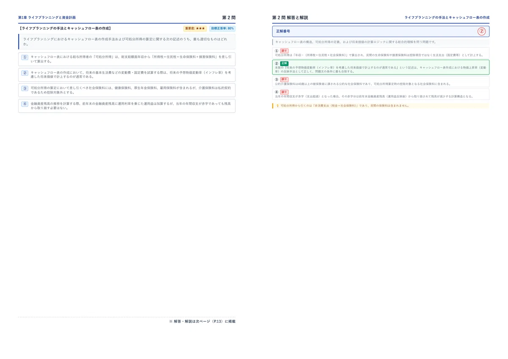
Task: Click the 第 2 問 heading on the question page
Action: pos(229,18)
